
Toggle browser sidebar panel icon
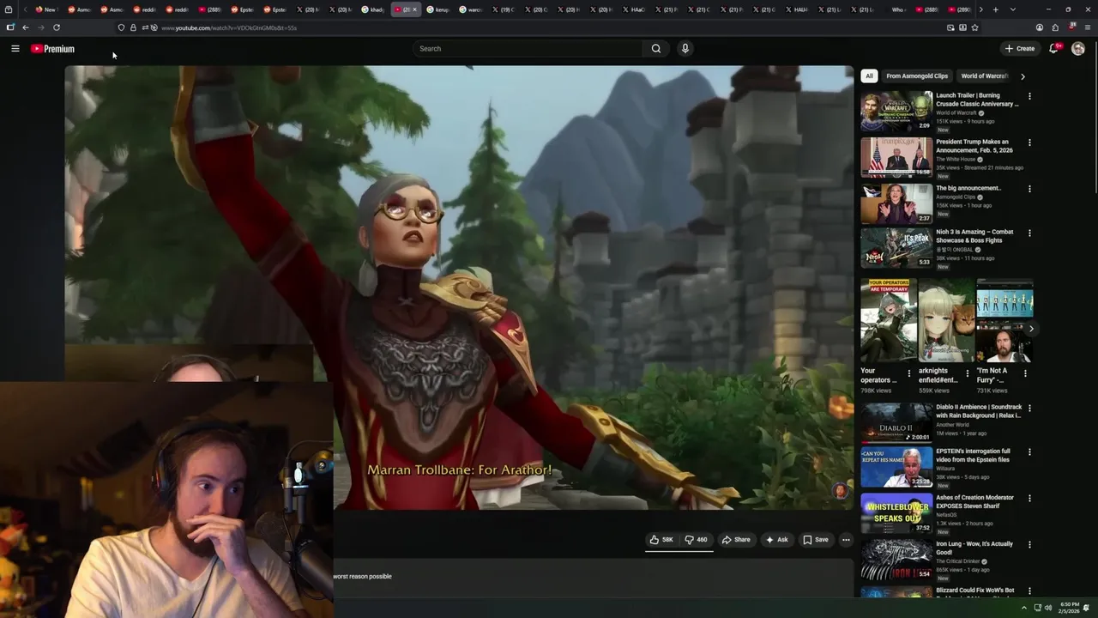tap(10, 27)
